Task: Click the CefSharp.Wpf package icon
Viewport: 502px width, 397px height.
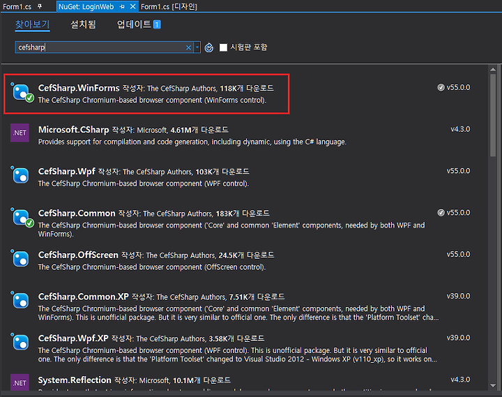Action: (20, 175)
